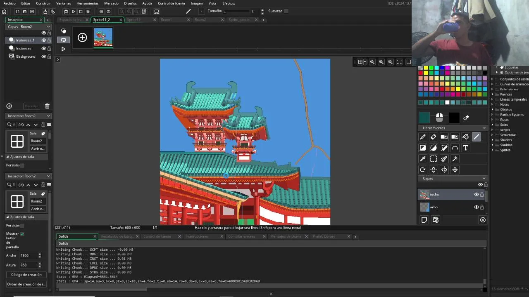
Task: Select the Rectangle selection tool
Action: [x=434, y=159]
